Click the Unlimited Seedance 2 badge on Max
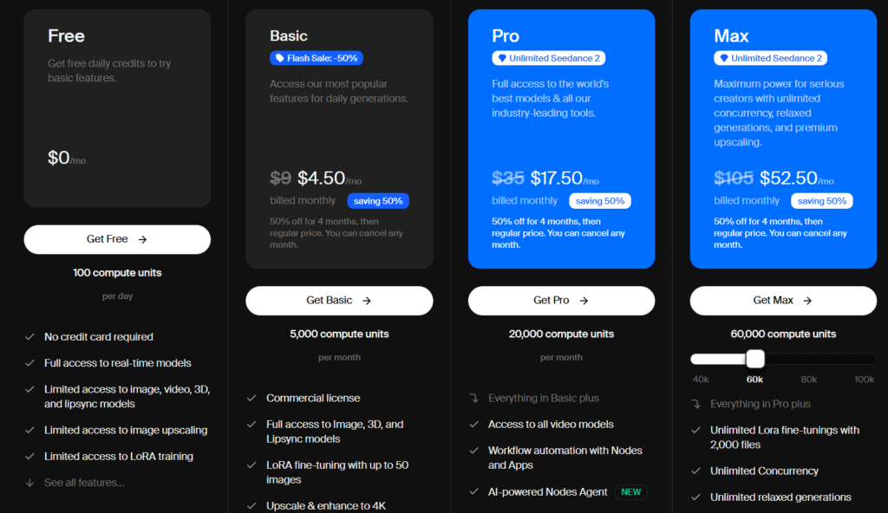 770,57
